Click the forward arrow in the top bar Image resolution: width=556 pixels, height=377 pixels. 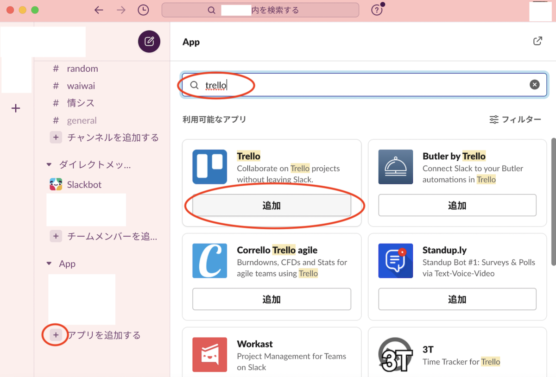tap(121, 10)
